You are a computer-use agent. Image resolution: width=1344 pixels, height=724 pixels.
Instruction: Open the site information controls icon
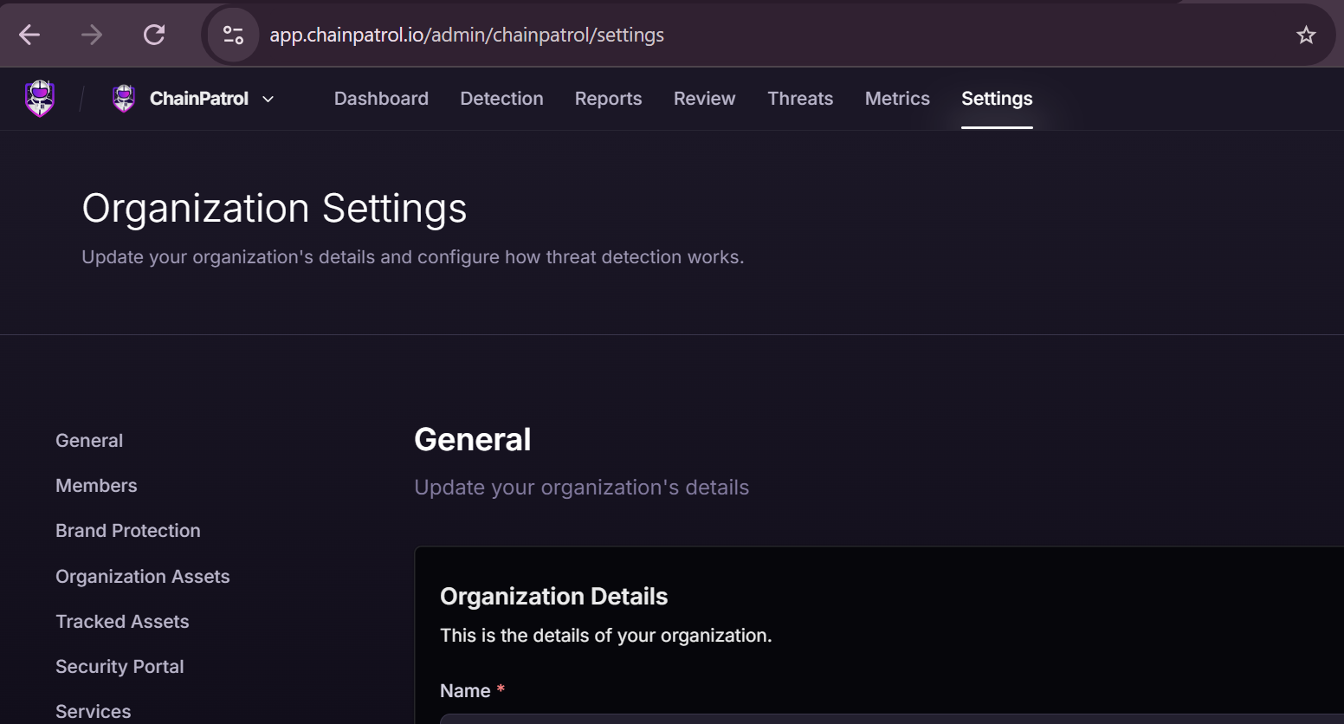pyautogui.click(x=232, y=35)
